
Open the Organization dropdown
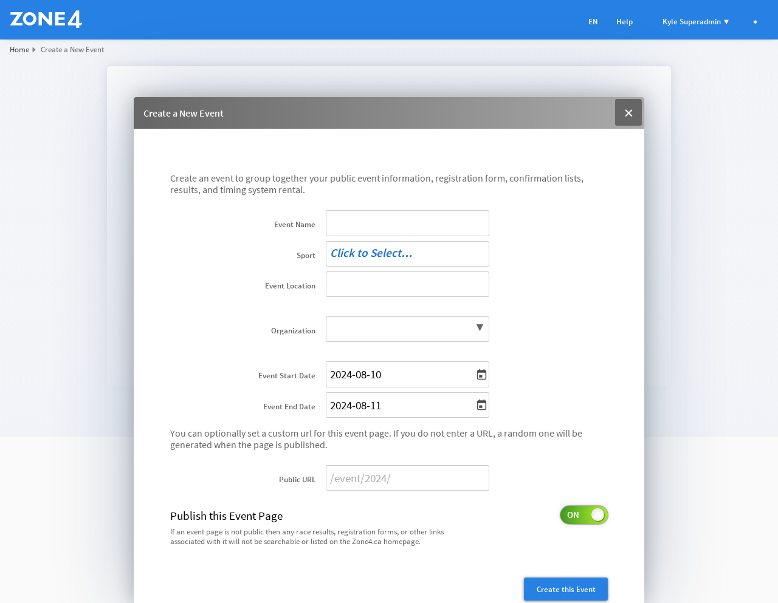pyautogui.click(x=407, y=329)
